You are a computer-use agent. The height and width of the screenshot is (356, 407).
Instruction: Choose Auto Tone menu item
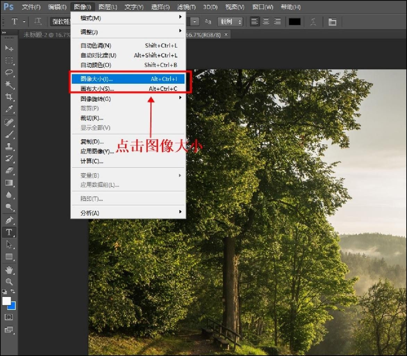coord(128,46)
